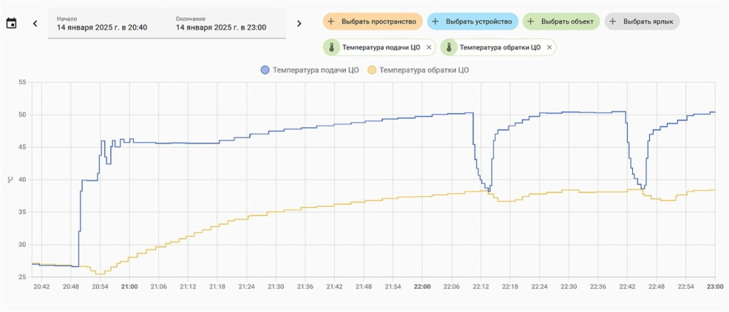Open the calendar date picker icon

click(x=11, y=23)
